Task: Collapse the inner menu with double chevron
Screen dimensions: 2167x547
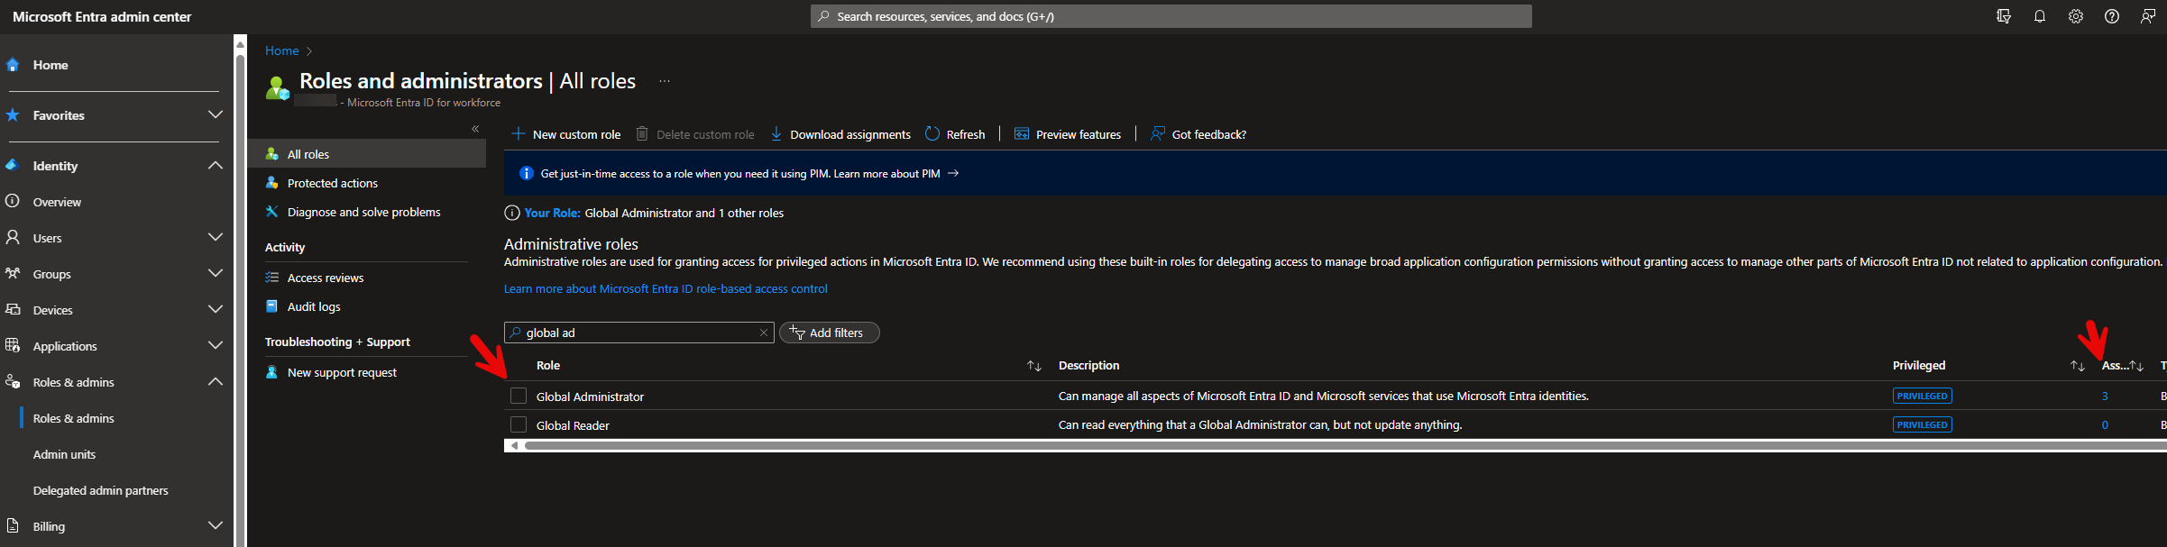Action: (475, 129)
